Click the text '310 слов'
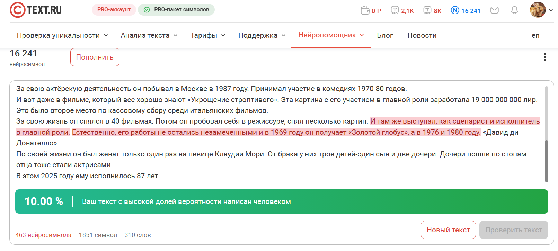The image size is (558, 251). (x=138, y=235)
